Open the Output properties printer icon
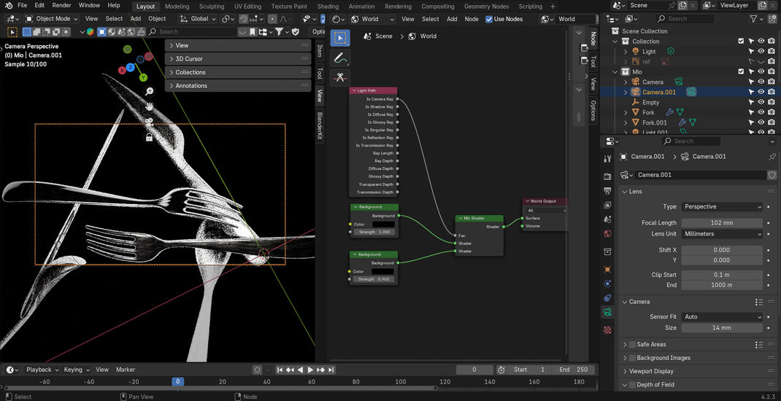The image size is (781, 401). (x=607, y=191)
